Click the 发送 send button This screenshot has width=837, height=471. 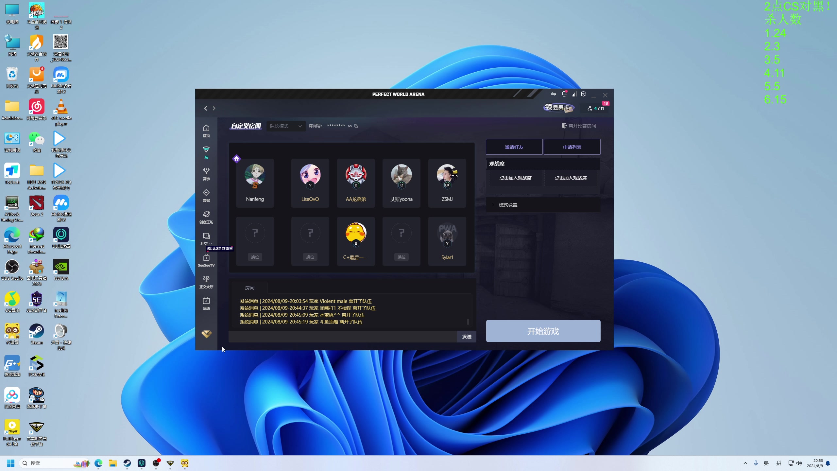pos(467,337)
